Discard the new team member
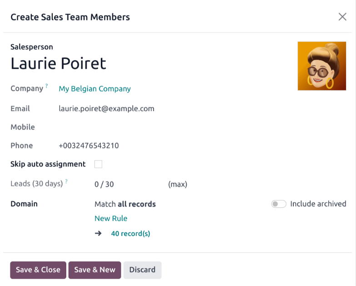356x286 pixels. coord(143,270)
